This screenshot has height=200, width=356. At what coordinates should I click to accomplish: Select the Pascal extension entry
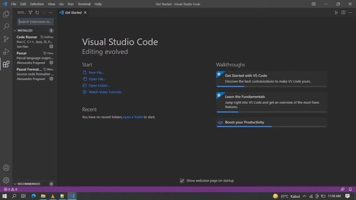click(x=34, y=58)
